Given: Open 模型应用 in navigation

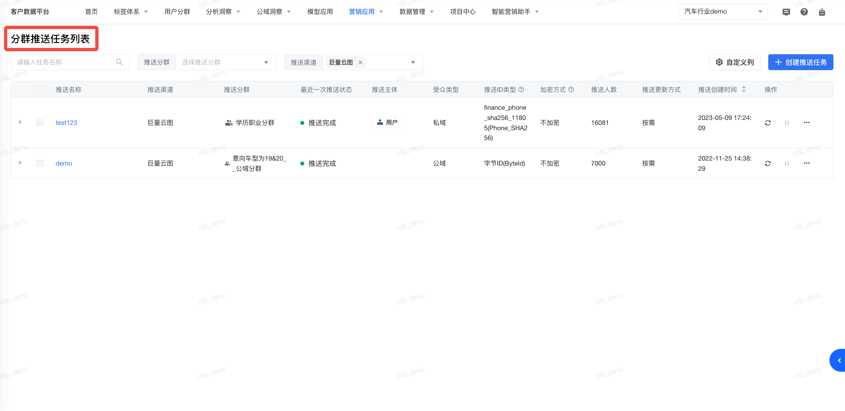Looking at the screenshot, I should (x=320, y=12).
